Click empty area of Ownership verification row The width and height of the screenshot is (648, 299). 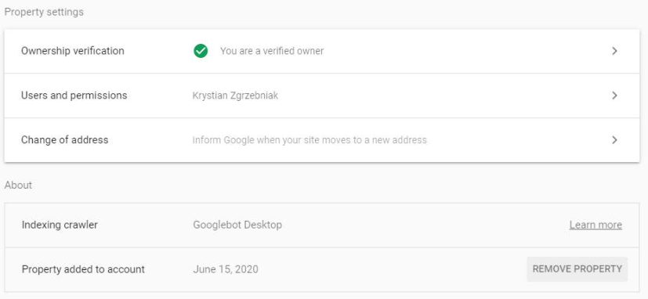pos(454,51)
